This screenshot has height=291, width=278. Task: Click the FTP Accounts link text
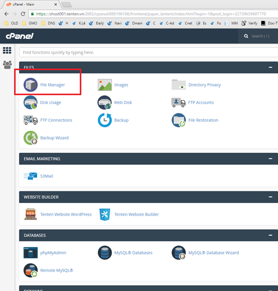pyautogui.click(x=201, y=103)
